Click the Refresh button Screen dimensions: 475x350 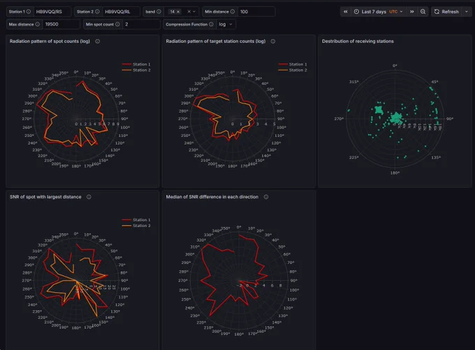(x=446, y=11)
